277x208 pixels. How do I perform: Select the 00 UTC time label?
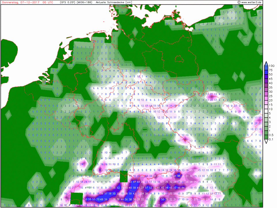point(48,2)
